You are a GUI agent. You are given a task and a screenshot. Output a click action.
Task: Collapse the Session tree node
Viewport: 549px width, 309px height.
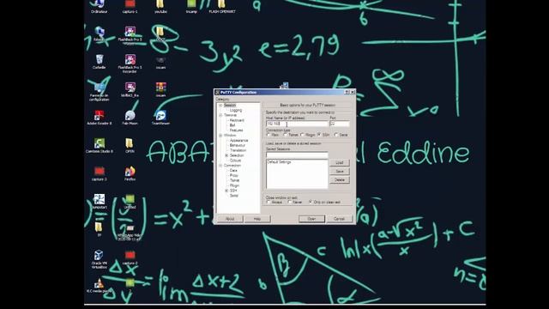tap(220, 105)
